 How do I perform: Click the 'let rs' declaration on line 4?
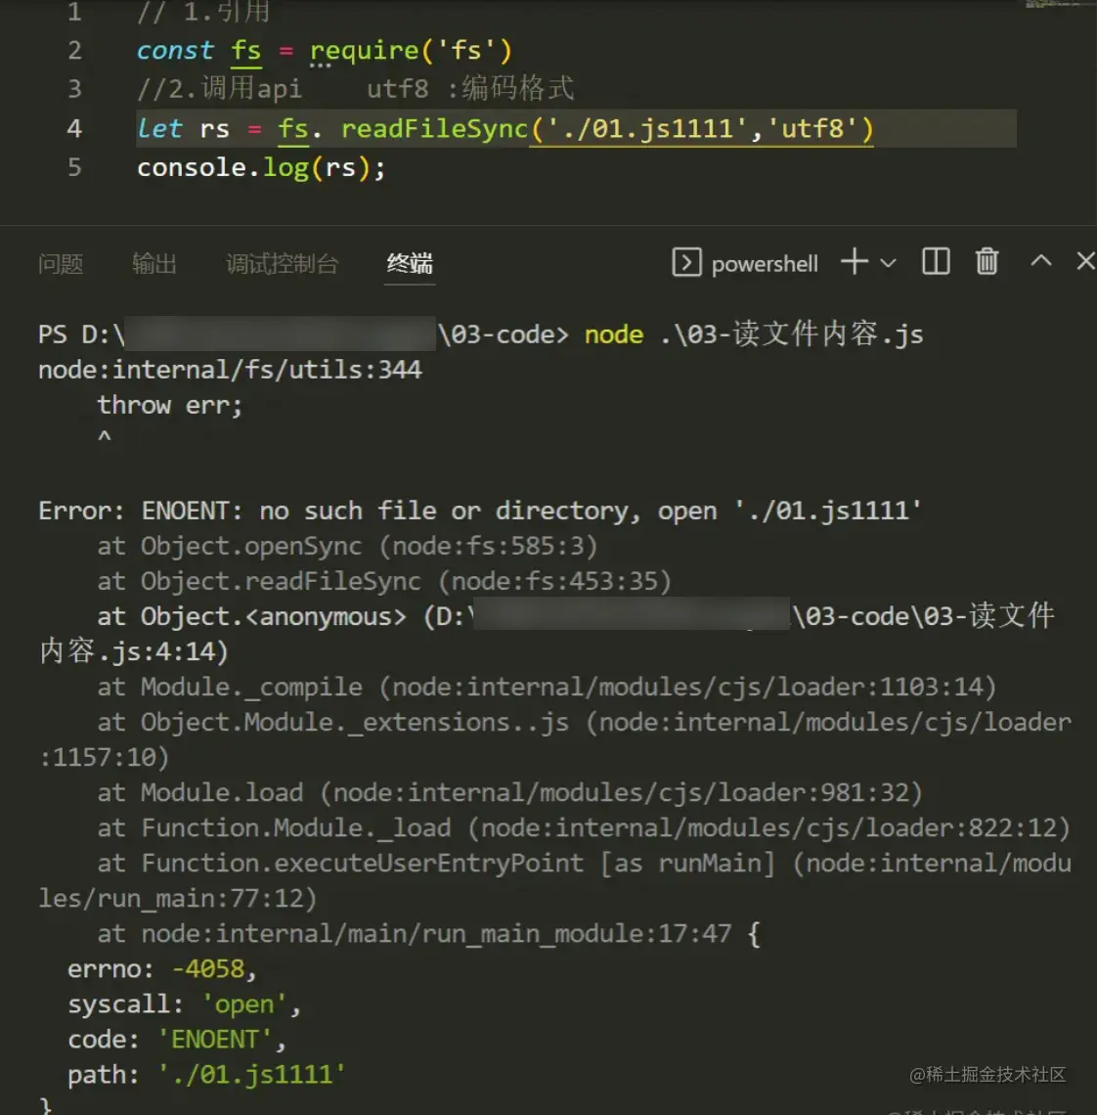[x=183, y=129]
